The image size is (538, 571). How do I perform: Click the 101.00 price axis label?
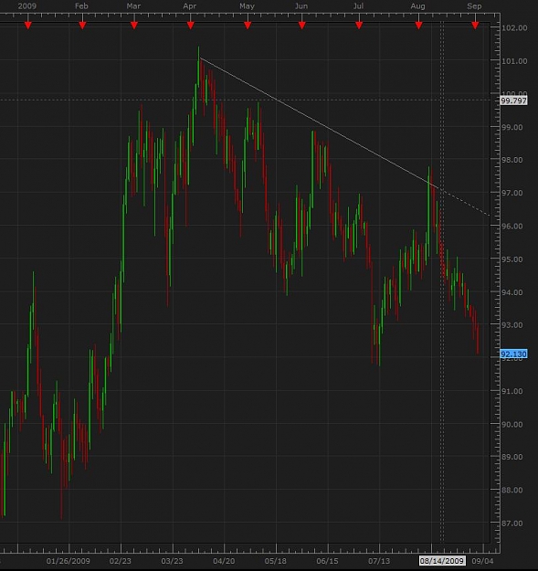[x=514, y=61]
